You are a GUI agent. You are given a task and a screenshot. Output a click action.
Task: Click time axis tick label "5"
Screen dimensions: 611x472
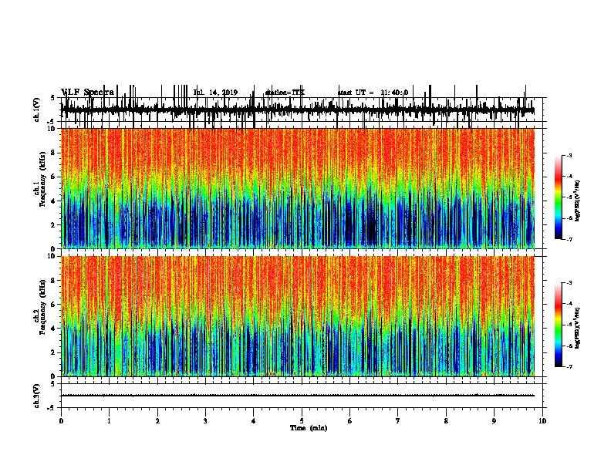302,421
